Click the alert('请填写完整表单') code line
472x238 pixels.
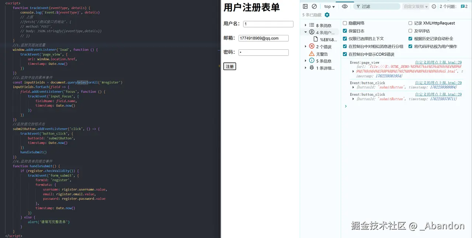[49, 222]
